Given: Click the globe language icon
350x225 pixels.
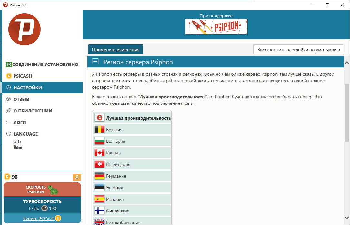Looking at the screenshot, I should tap(9, 134).
